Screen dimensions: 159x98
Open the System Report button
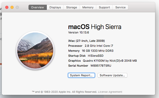81,75
